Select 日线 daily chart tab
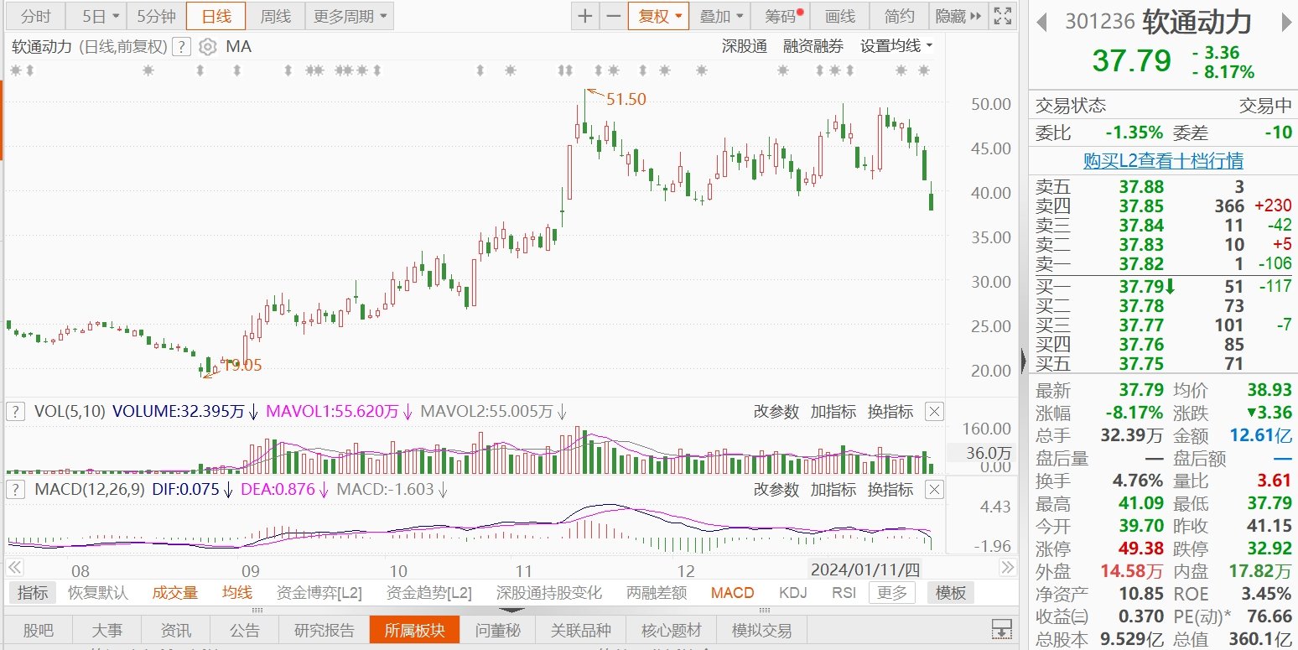Image resolution: width=1298 pixels, height=650 pixels. 215,16
